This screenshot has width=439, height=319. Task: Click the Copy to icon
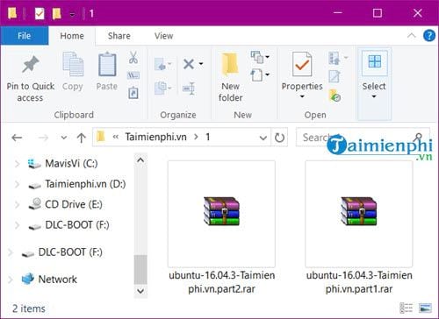coord(161,88)
